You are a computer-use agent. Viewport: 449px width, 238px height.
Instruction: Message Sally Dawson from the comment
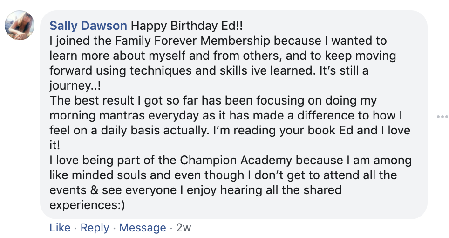pyautogui.click(x=143, y=228)
